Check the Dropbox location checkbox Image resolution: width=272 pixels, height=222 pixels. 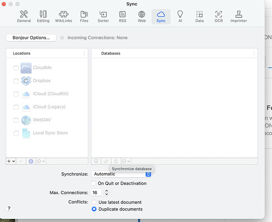(x=16, y=81)
